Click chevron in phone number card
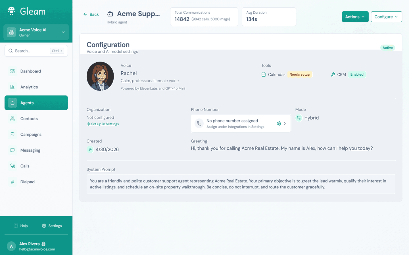Image resolution: width=409 pixels, height=255 pixels. coord(285,123)
